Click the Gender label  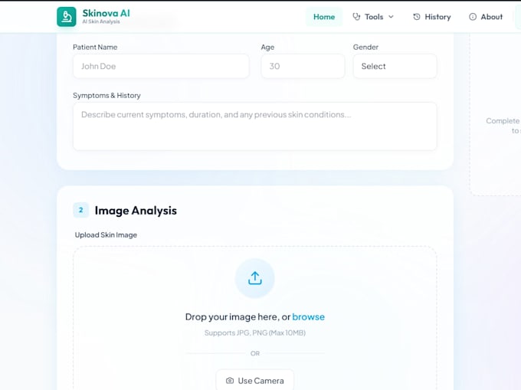pyautogui.click(x=365, y=47)
